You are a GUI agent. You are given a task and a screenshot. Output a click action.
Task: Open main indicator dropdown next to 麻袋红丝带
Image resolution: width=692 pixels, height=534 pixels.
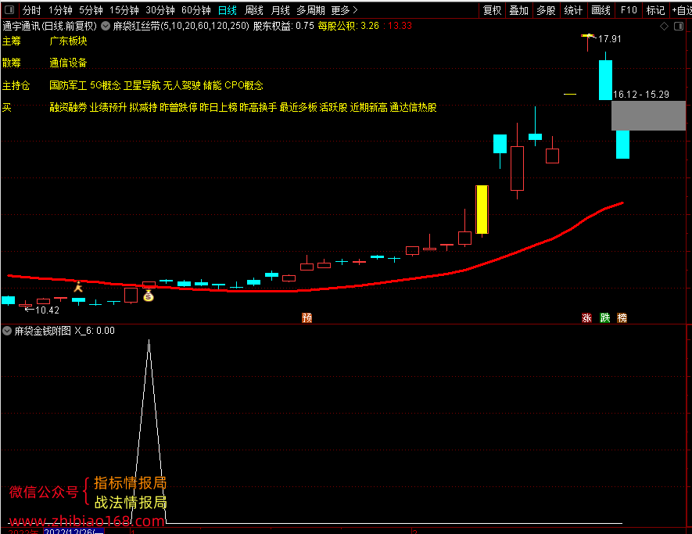(x=106, y=26)
